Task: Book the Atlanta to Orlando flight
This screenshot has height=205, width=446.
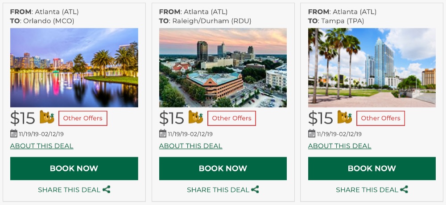Action: pyautogui.click(x=74, y=169)
